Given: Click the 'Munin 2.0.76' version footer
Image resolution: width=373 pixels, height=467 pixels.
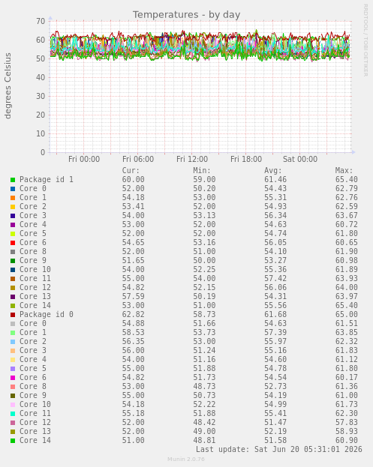Looking at the screenshot, I should (186, 460).
